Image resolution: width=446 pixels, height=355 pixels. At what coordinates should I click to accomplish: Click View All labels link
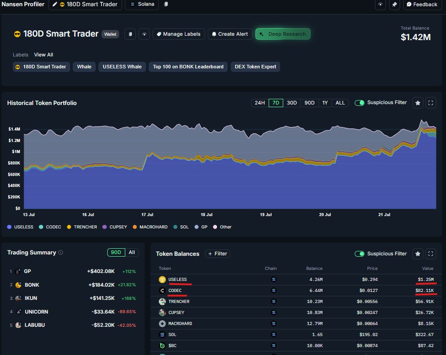coord(44,55)
